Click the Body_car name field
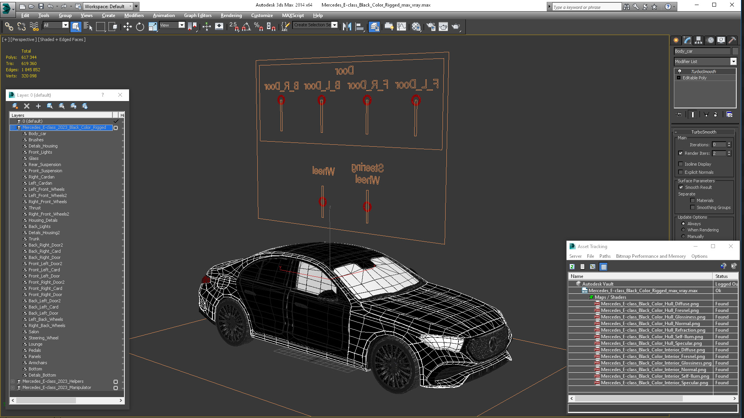Image resolution: width=744 pixels, height=418 pixels. coord(702,51)
